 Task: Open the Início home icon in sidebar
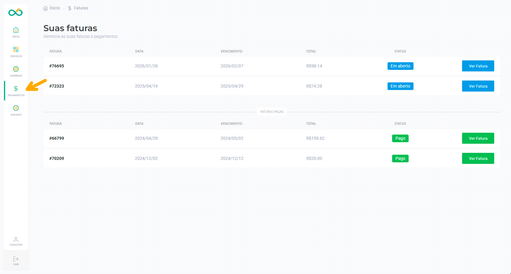click(x=16, y=30)
